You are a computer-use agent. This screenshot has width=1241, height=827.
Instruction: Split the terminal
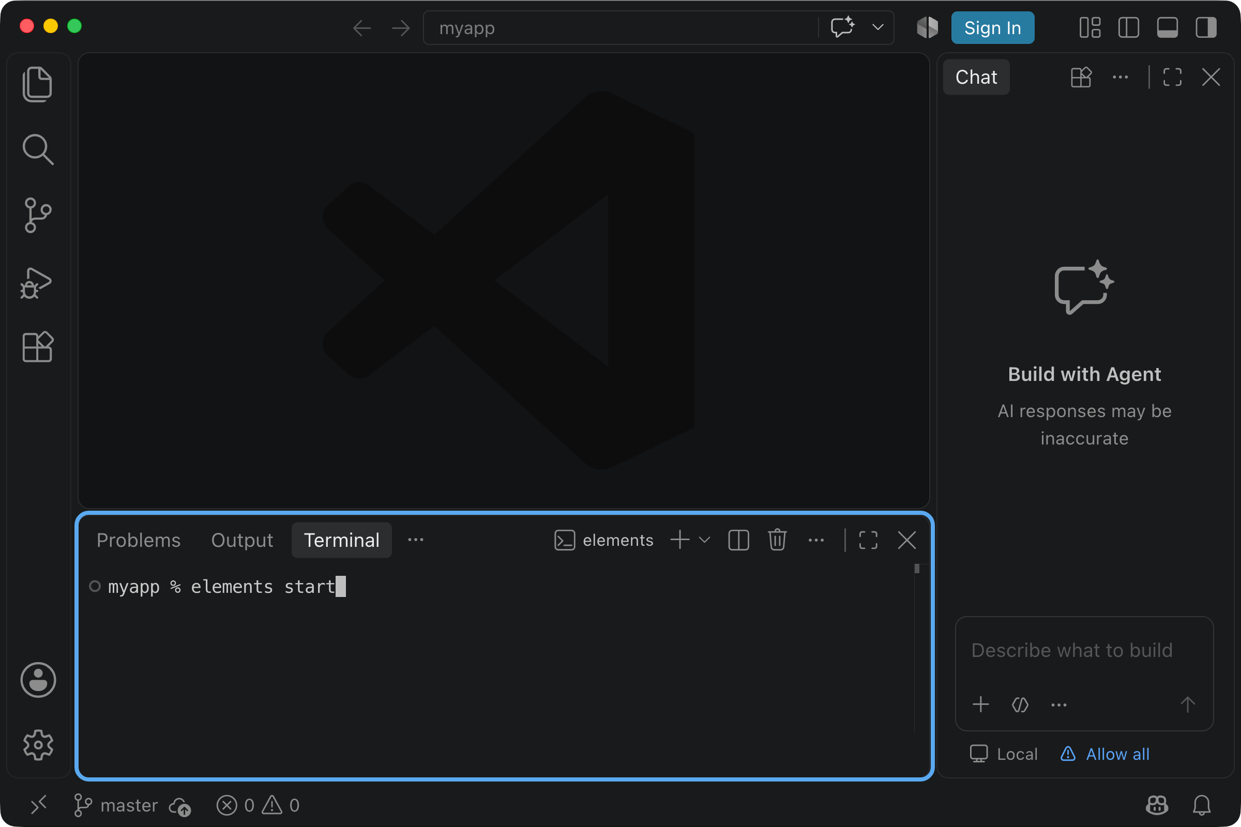(x=739, y=540)
